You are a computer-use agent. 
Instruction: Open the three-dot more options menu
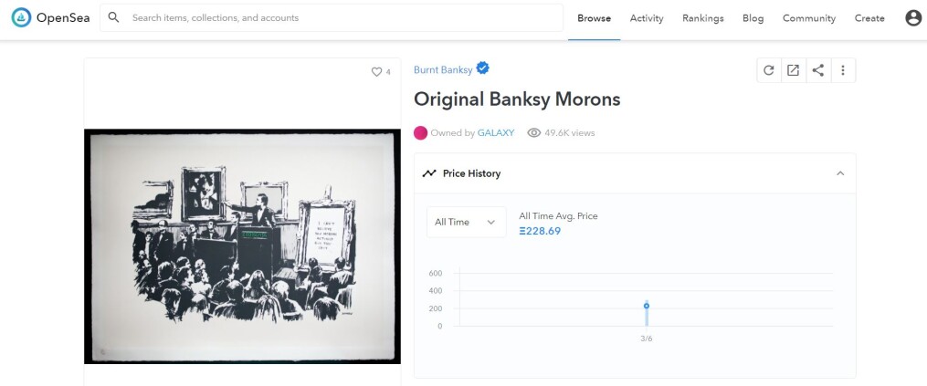pyautogui.click(x=843, y=70)
